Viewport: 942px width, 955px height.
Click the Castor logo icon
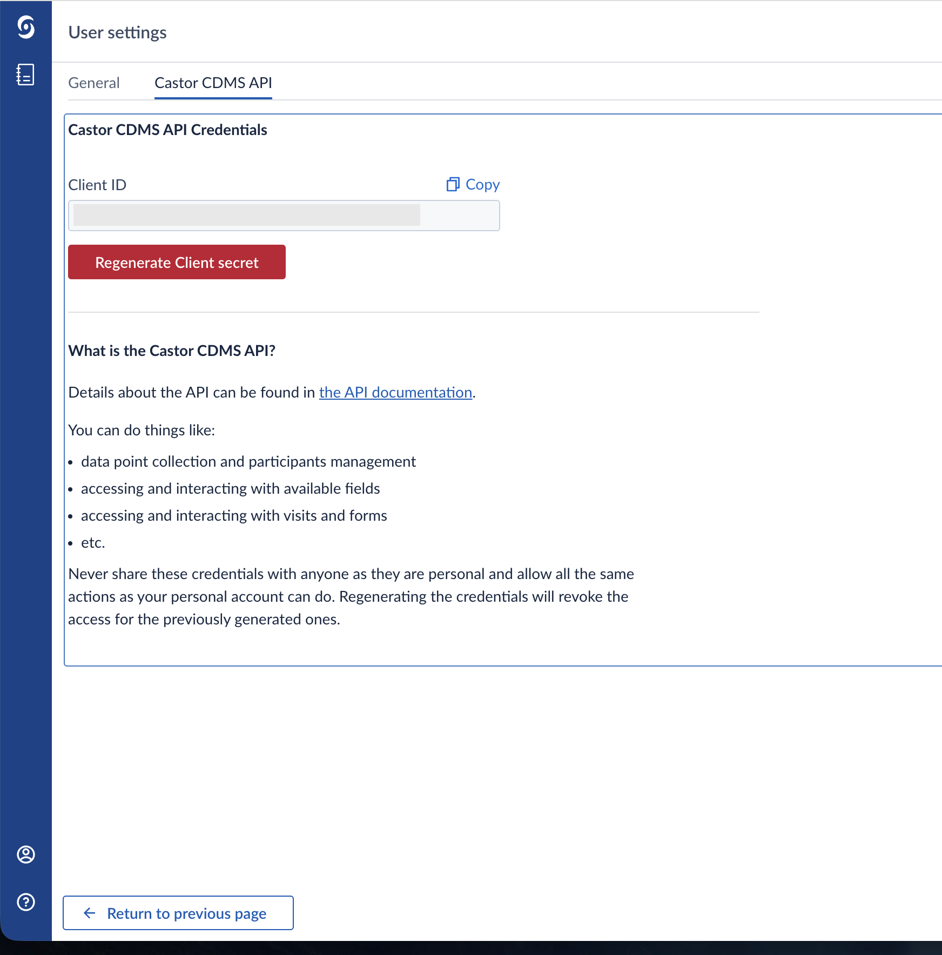26,27
